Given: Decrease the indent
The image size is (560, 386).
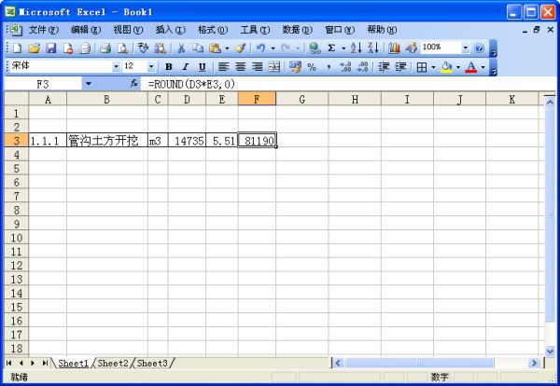Looking at the screenshot, I should [x=384, y=67].
